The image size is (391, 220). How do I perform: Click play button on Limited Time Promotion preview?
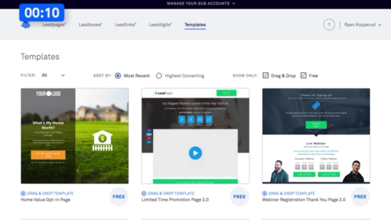click(195, 153)
